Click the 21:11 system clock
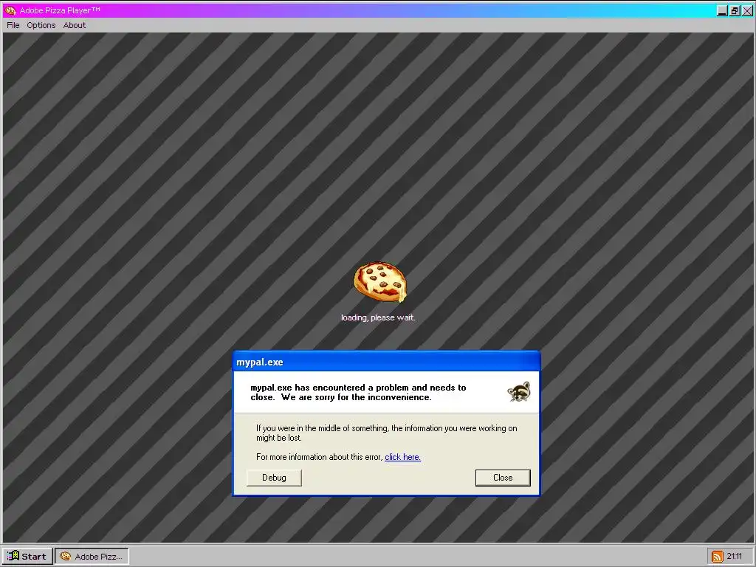 735,557
